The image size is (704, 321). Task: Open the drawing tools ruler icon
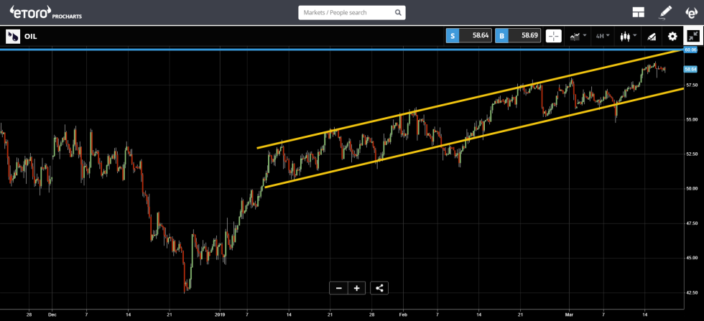click(652, 36)
